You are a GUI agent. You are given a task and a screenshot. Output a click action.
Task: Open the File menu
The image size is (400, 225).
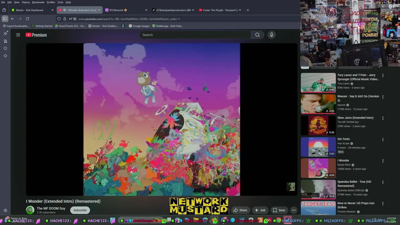(x=3, y=2)
